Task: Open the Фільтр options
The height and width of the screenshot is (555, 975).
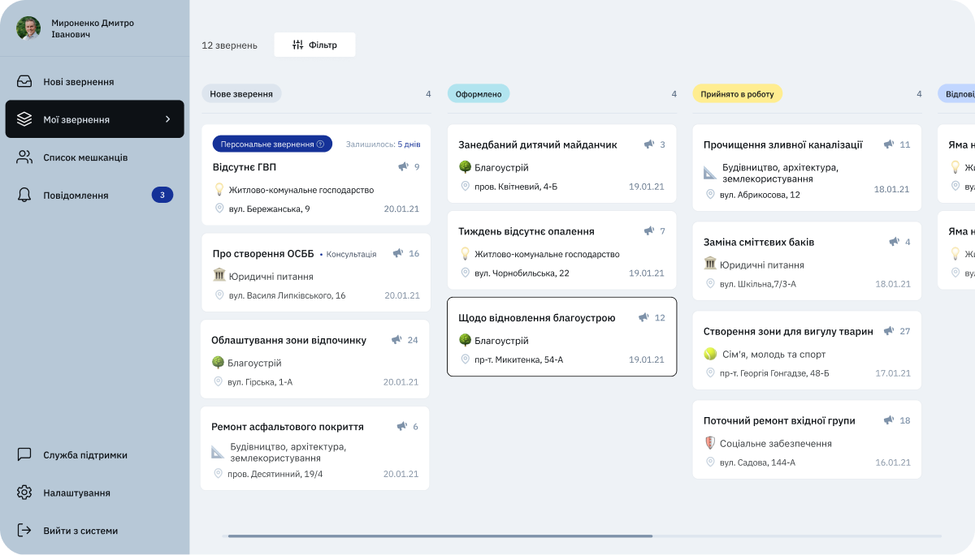Action: point(314,45)
